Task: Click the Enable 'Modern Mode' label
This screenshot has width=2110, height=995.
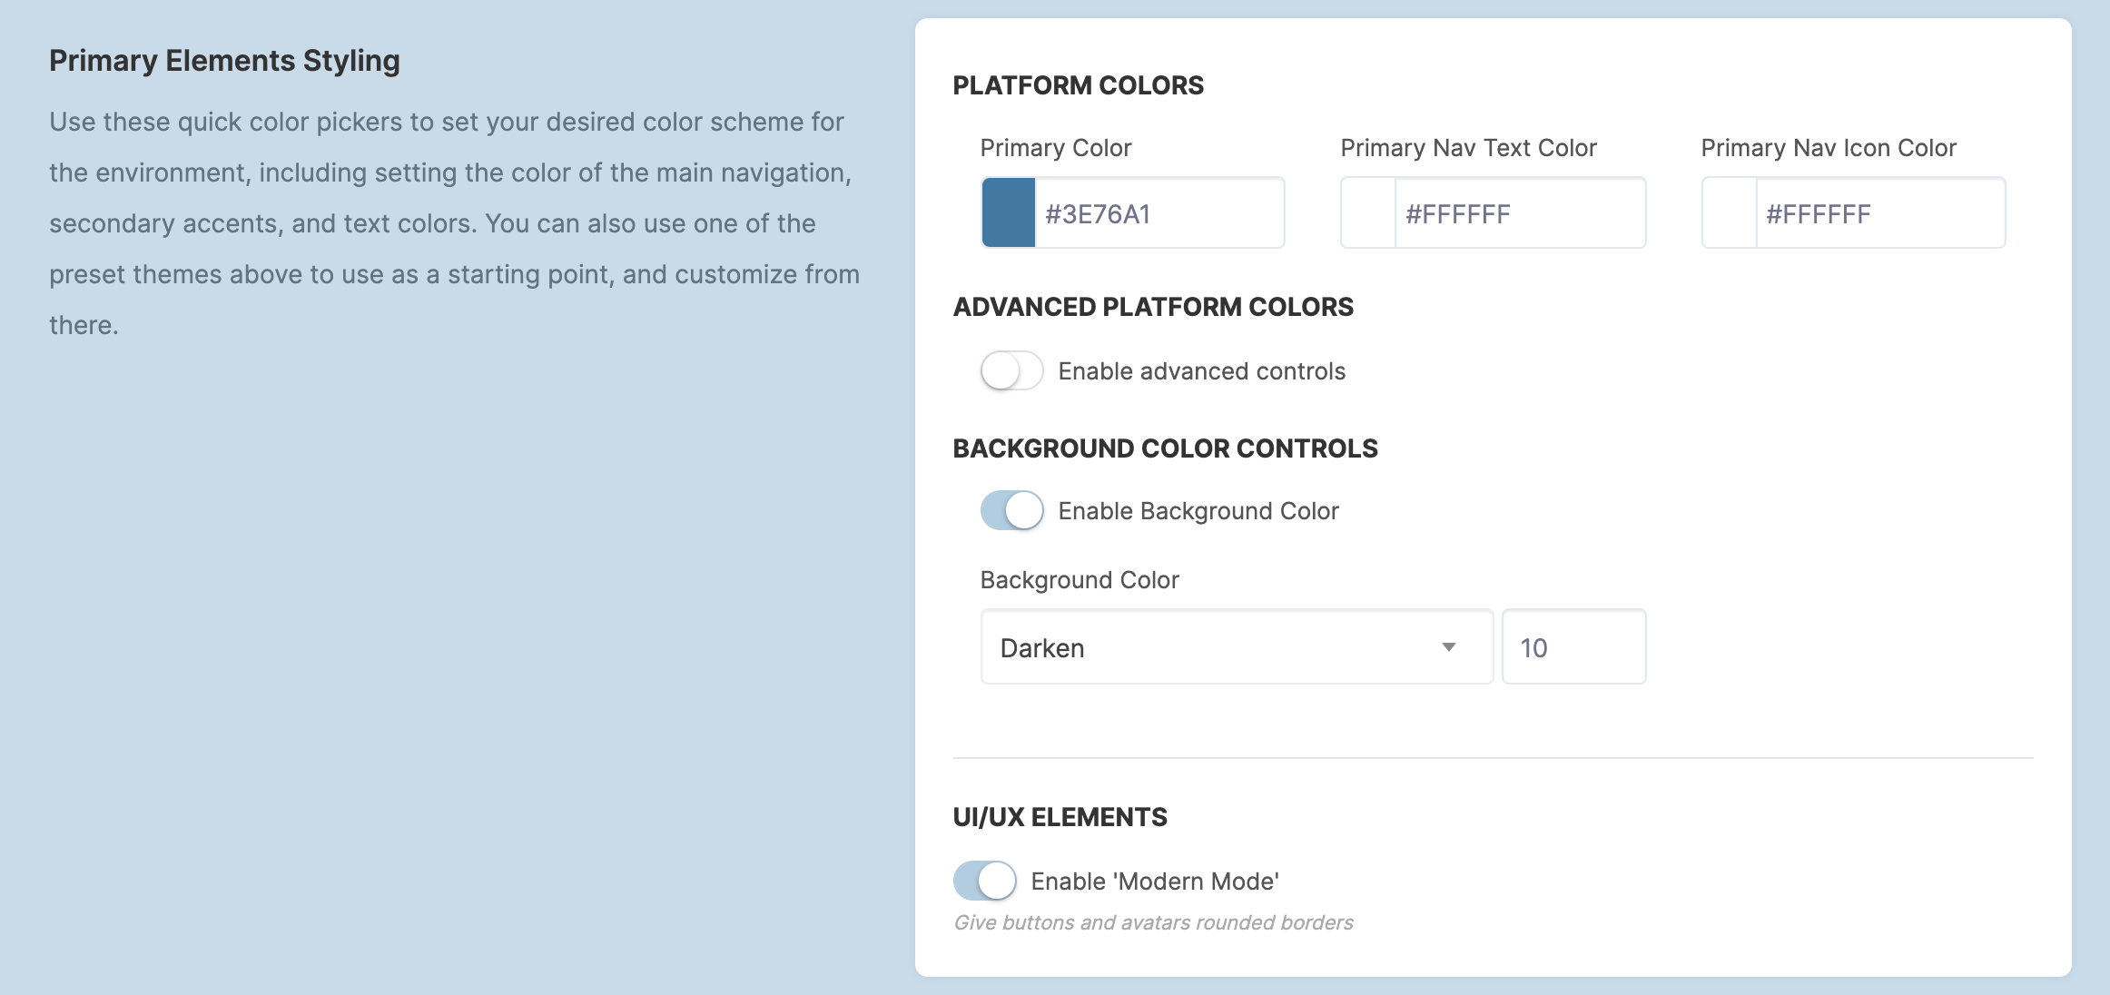Action: point(1155,882)
